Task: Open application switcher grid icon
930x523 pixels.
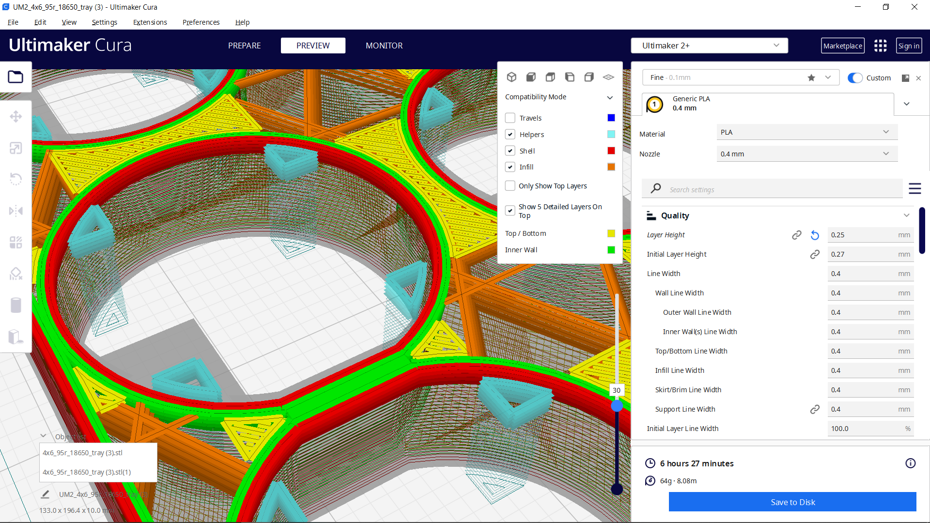Action: pyautogui.click(x=880, y=46)
